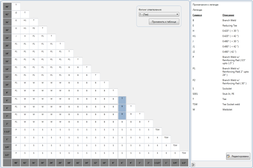The image size is (253, 168).
Task: Click the 6" row header on the left
Action: (x=7, y=100)
